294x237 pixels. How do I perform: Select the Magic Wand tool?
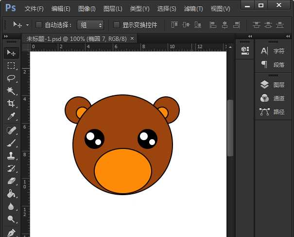click(x=11, y=91)
